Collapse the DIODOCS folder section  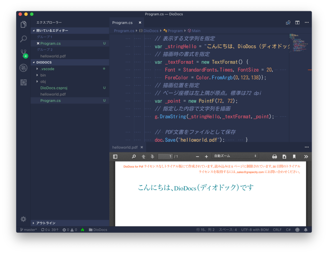click(x=70, y=62)
